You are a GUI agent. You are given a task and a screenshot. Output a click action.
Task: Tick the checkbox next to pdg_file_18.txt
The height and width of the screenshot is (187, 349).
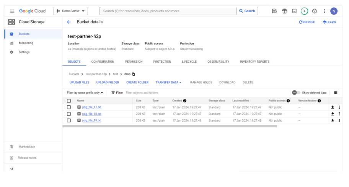(69, 114)
